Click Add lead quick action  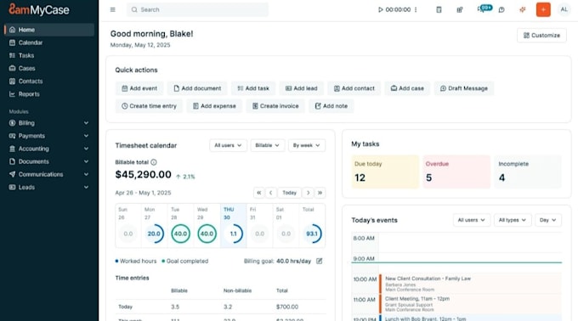click(x=301, y=88)
